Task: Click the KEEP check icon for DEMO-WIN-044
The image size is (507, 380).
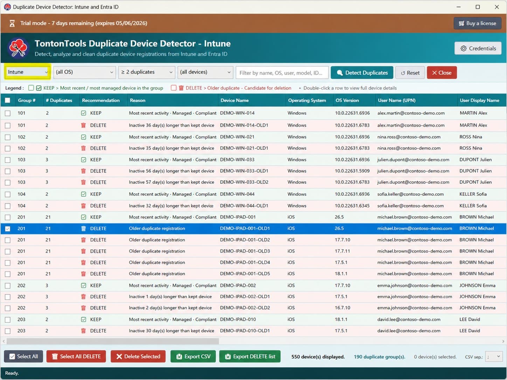Action: [83, 194]
